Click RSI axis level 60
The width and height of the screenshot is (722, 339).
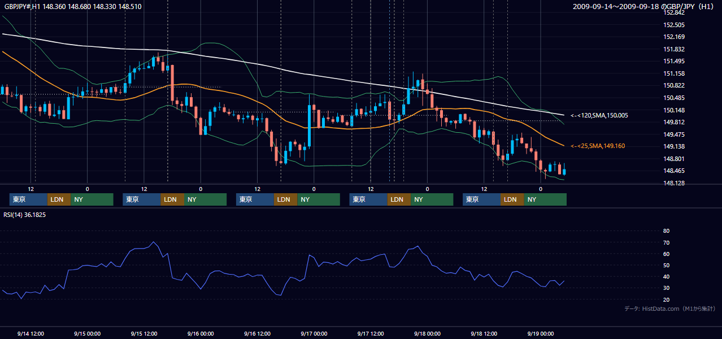pyautogui.click(x=666, y=254)
